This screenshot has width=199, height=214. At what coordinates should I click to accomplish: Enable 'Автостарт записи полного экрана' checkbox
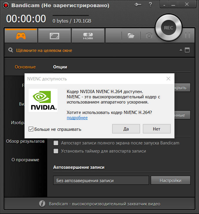56,143
